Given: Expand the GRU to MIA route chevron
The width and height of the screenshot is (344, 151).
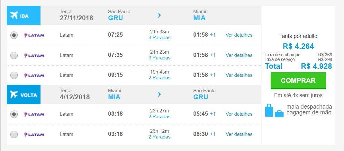Looking at the screenshot, I should (159, 15).
